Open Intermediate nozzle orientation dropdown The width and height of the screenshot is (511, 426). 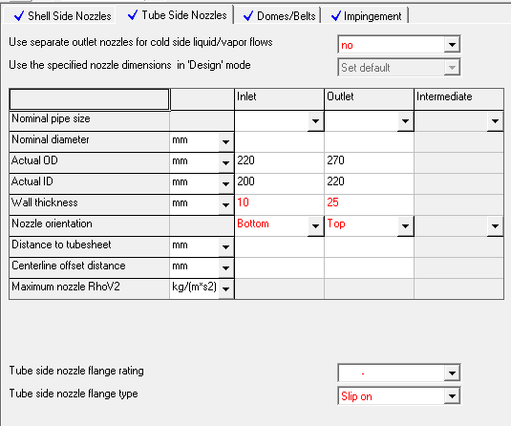(x=495, y=226)
